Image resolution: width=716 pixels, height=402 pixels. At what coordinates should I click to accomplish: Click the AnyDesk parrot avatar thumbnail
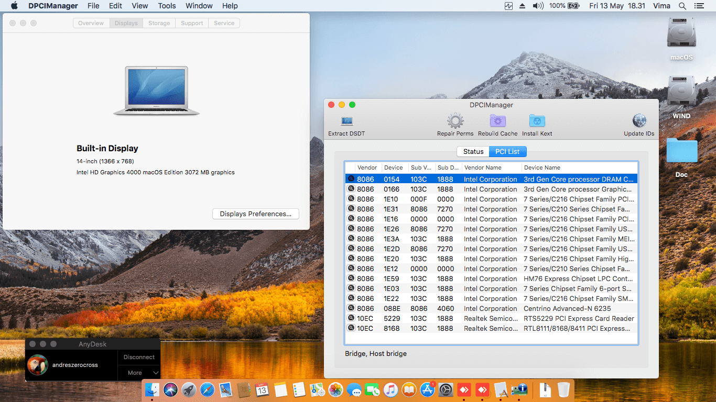[38, 365]
